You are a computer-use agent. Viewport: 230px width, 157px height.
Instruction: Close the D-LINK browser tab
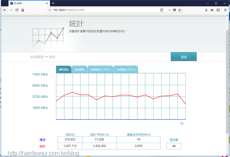pyautogui.click(x=47, y=3)
